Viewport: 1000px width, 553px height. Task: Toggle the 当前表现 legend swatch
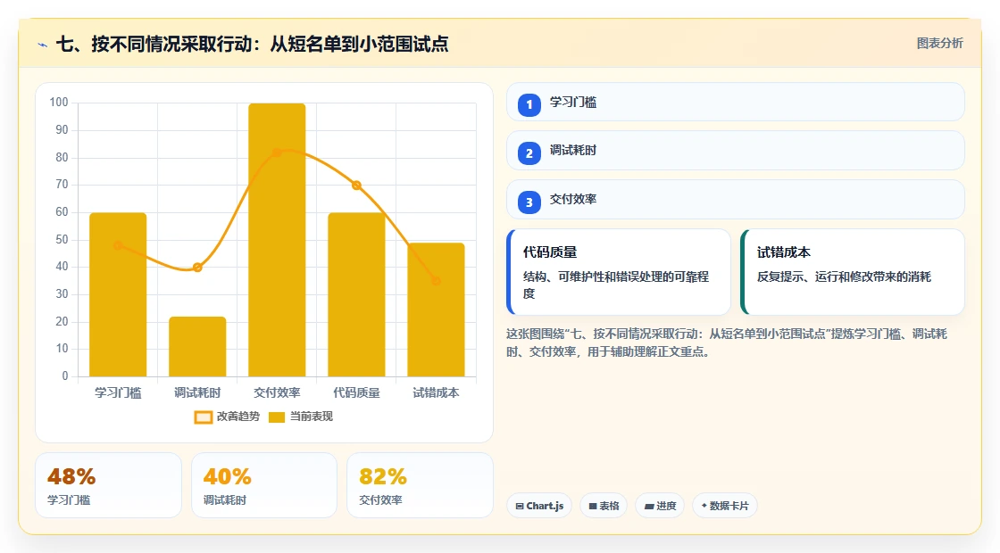(x=276, y=417)
